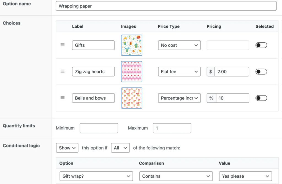This screenshot has height=184, width=282.
Task: Open the Yes please value dropdown
Action: click(x=245, y=176)
